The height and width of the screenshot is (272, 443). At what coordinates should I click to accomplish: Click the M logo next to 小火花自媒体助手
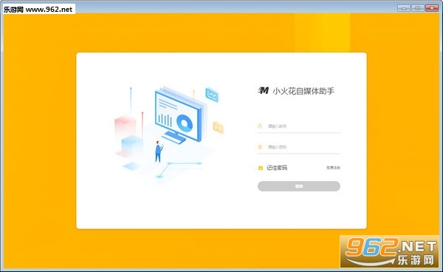coord(263,90)
